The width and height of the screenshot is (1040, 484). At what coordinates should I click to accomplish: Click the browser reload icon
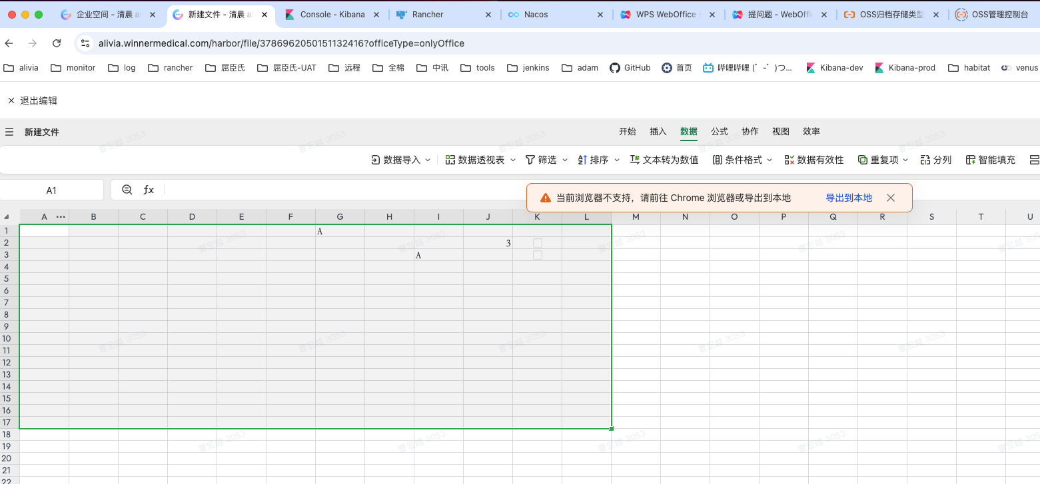(x=57, y=43)
